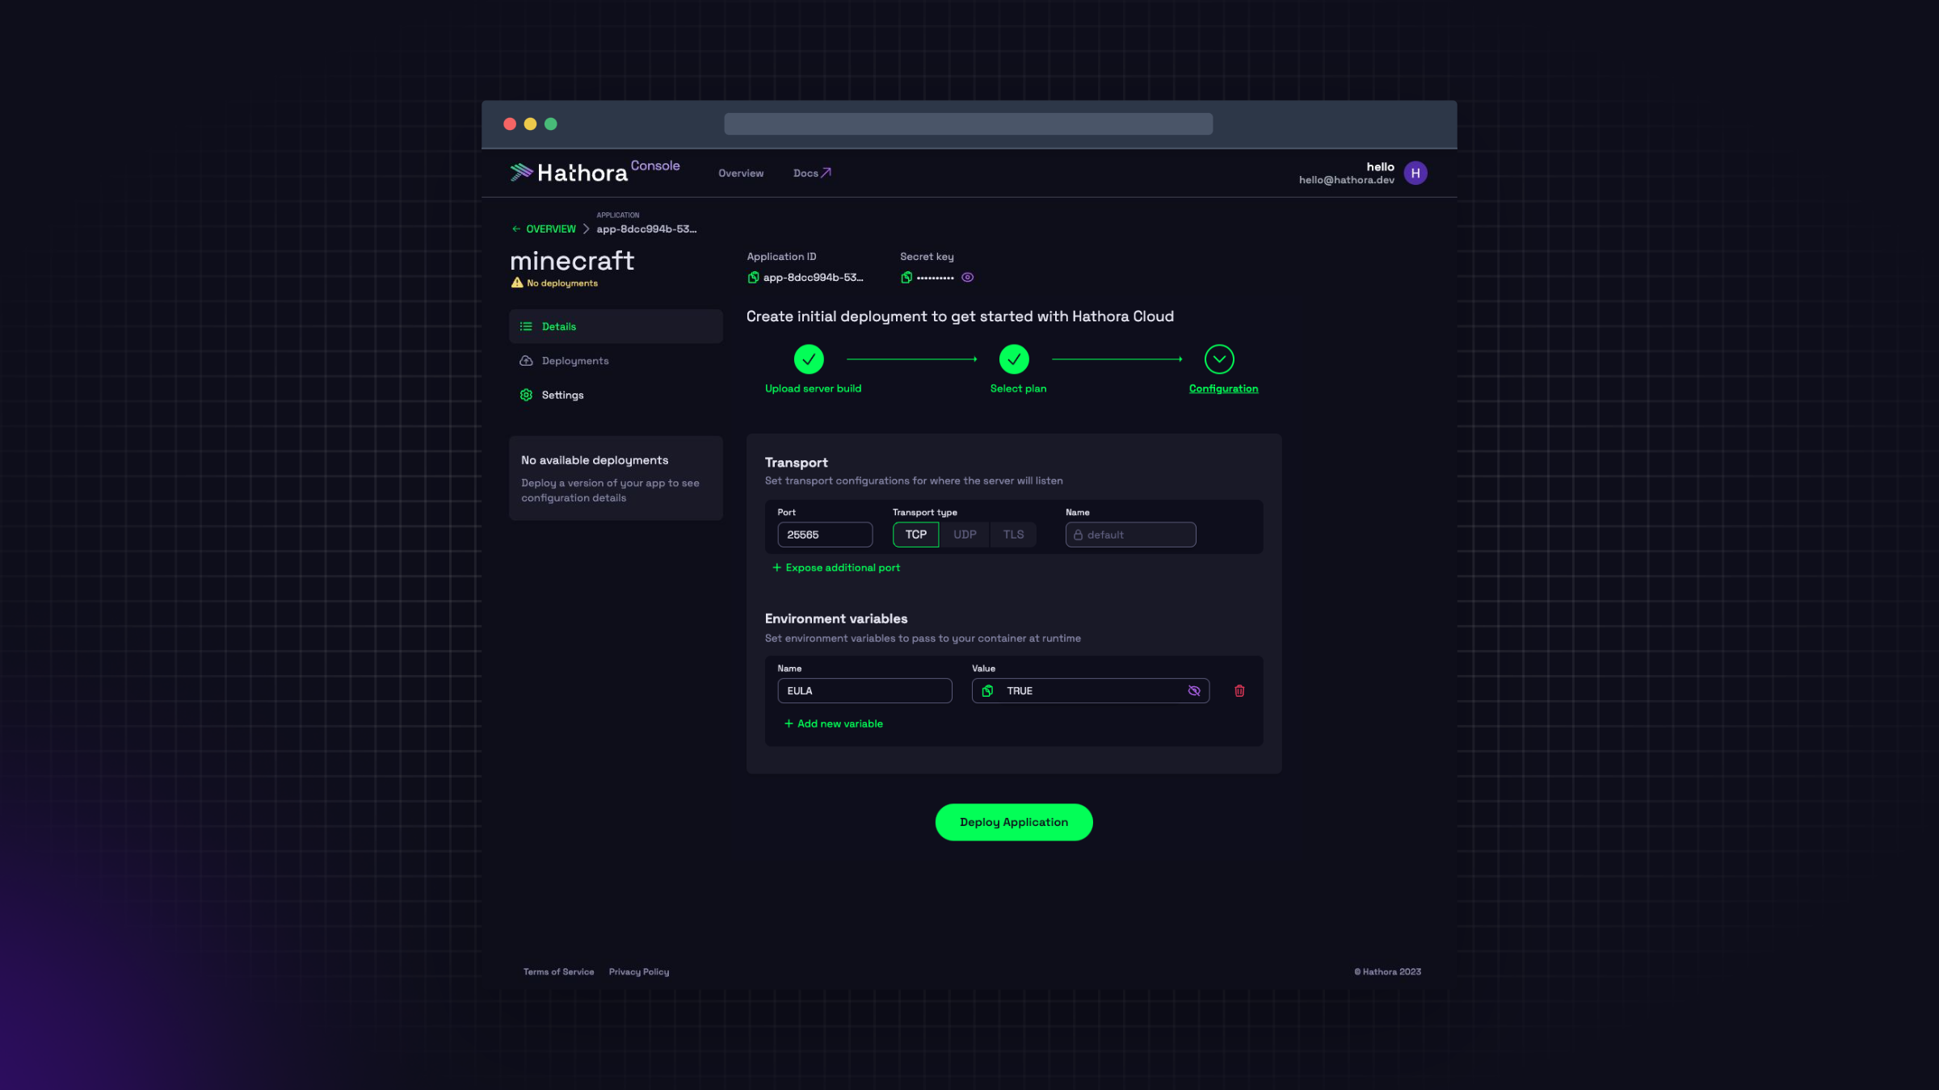The image size is (1939, 1090).
Task: Click the Settings gear icon
Action: click(526, 395)
